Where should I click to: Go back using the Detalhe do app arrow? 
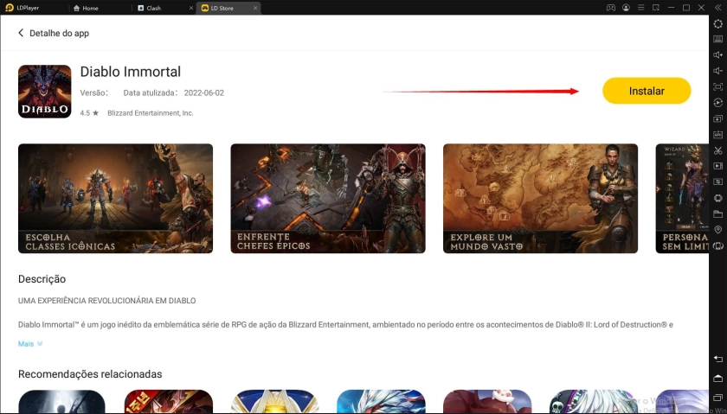[22, 33]
